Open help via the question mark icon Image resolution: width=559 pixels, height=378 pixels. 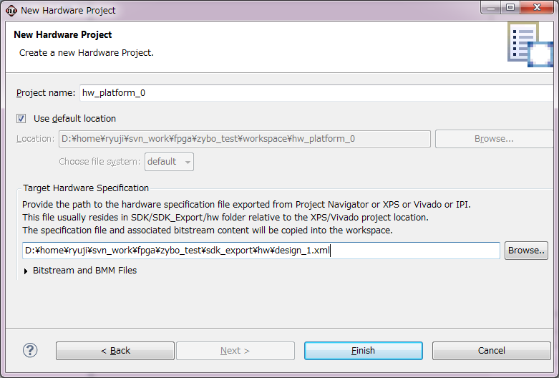tap(30, 350)
